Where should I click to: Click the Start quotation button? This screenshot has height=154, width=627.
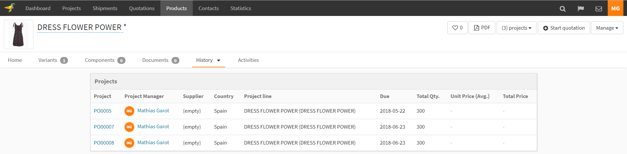[x=564, y=28]
